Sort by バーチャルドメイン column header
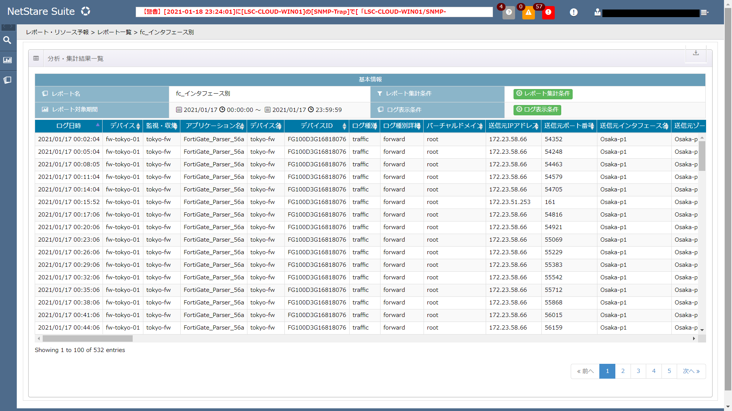 (x=454, y=126)
